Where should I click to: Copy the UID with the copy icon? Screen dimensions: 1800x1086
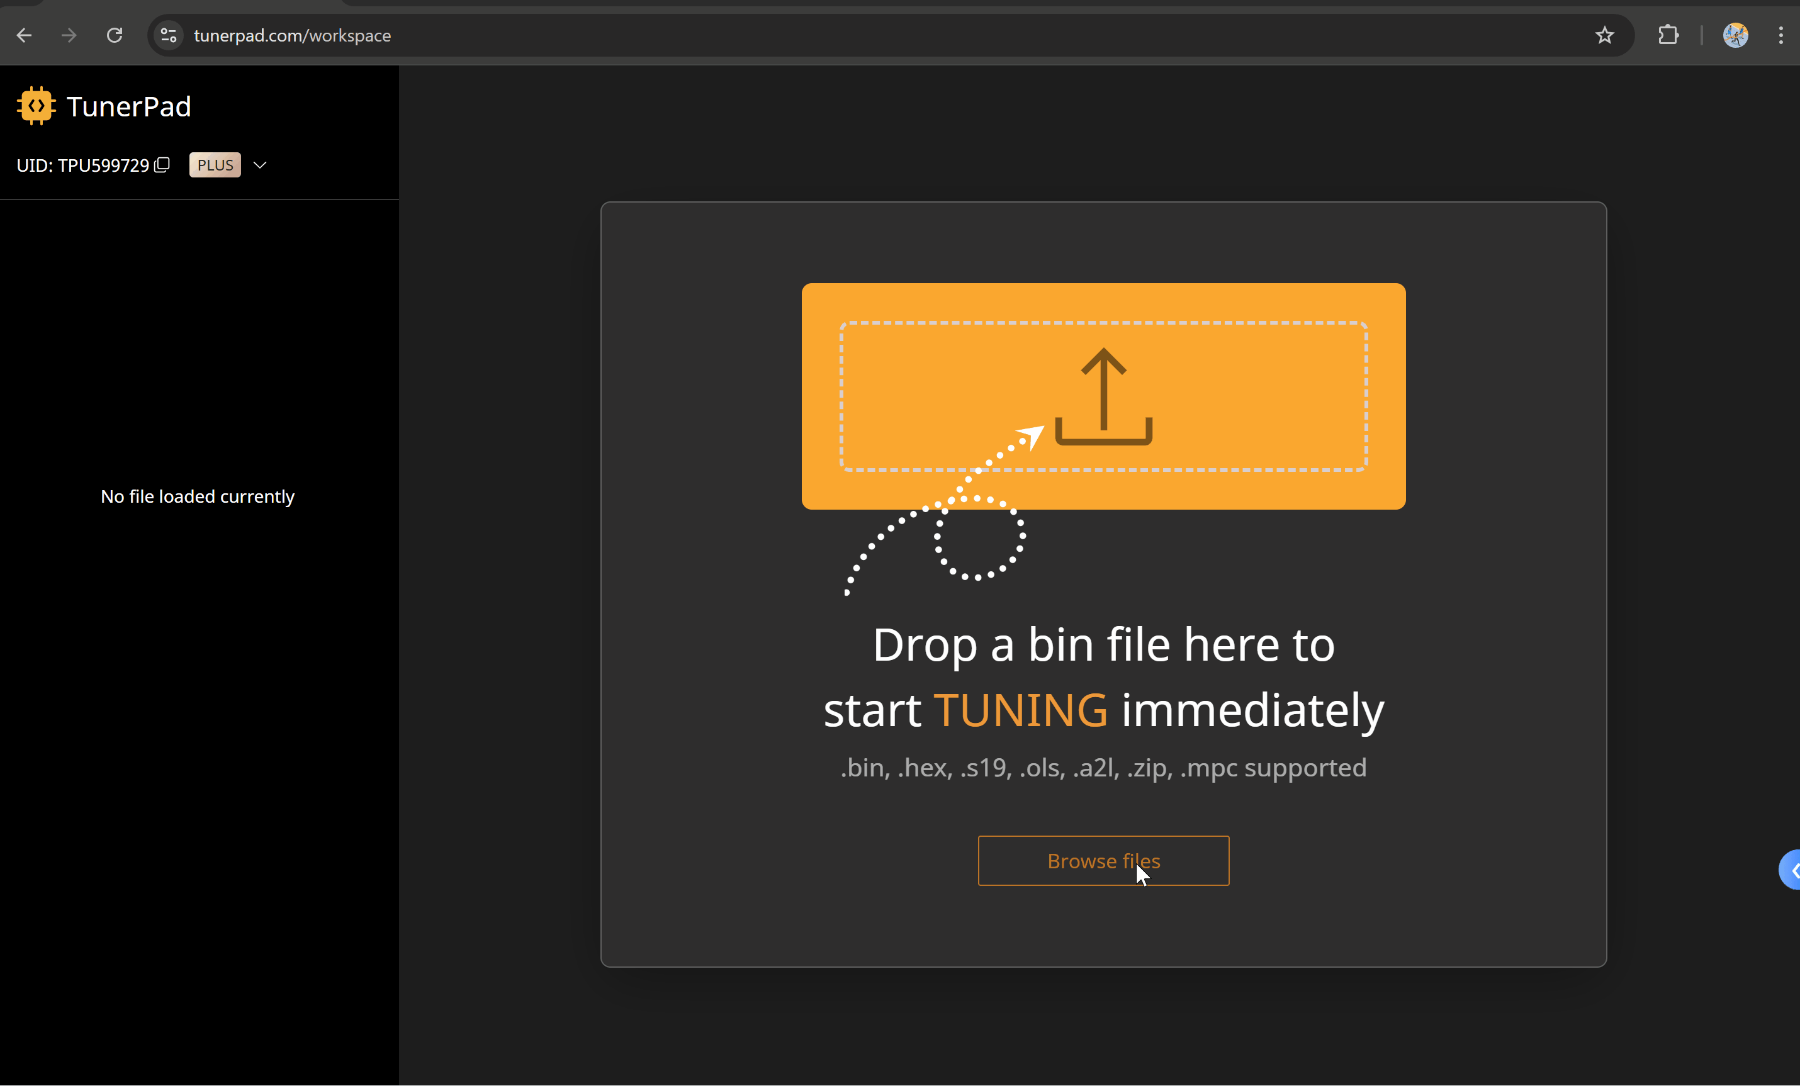click(x=162, y=165)
